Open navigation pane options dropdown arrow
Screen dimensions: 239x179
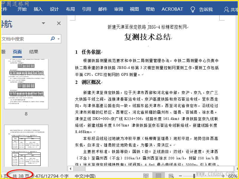tap(43, 23)
